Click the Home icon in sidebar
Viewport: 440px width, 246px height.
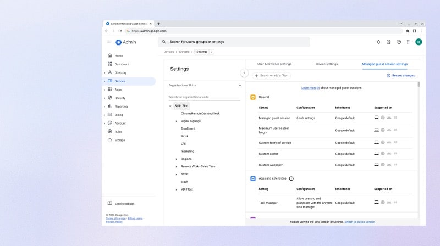(109, 55)
